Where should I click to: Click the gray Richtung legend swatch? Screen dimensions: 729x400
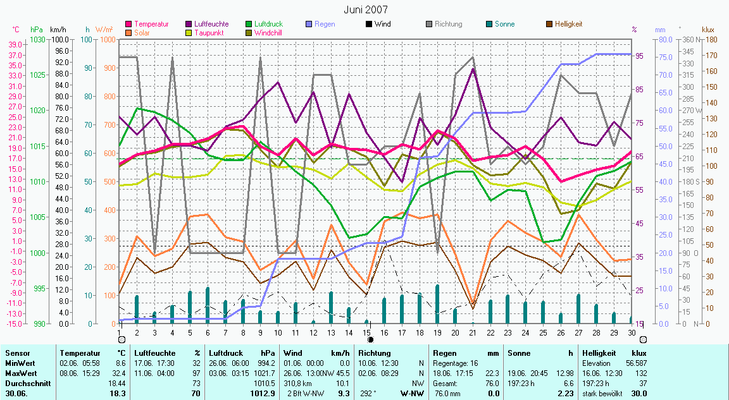(428, 25)
